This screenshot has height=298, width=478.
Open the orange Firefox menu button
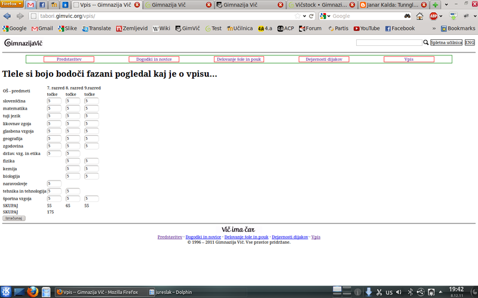(11, 5)
